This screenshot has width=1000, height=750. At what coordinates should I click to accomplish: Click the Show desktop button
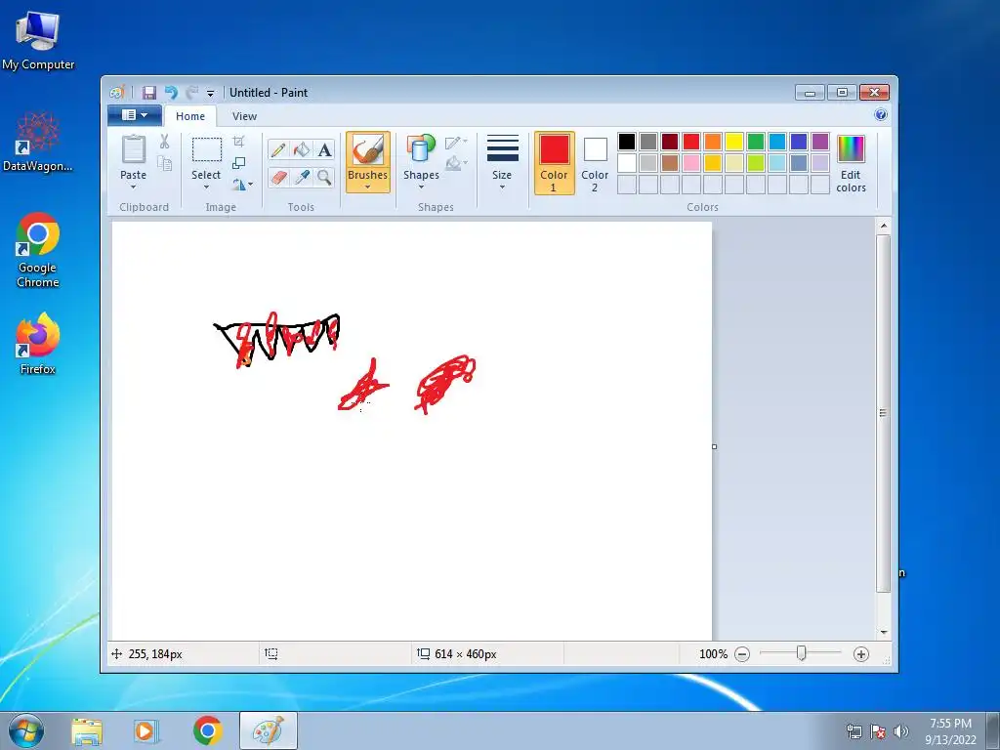click(993, 730)
